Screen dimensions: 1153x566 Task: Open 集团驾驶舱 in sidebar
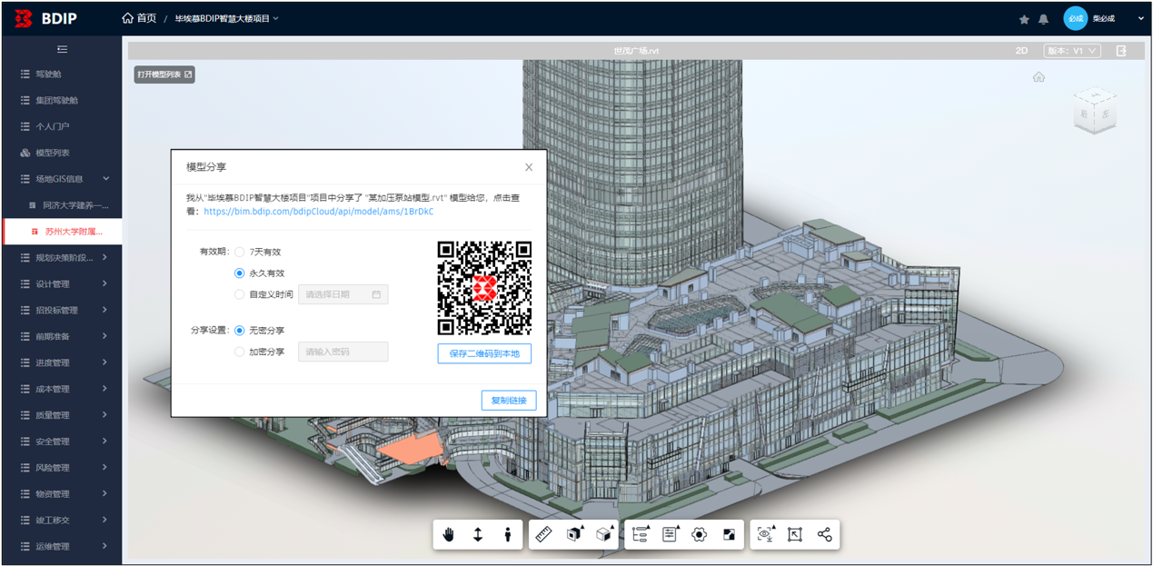(62, 101)
